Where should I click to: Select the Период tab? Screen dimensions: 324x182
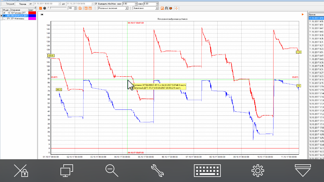tap(22, 4)
